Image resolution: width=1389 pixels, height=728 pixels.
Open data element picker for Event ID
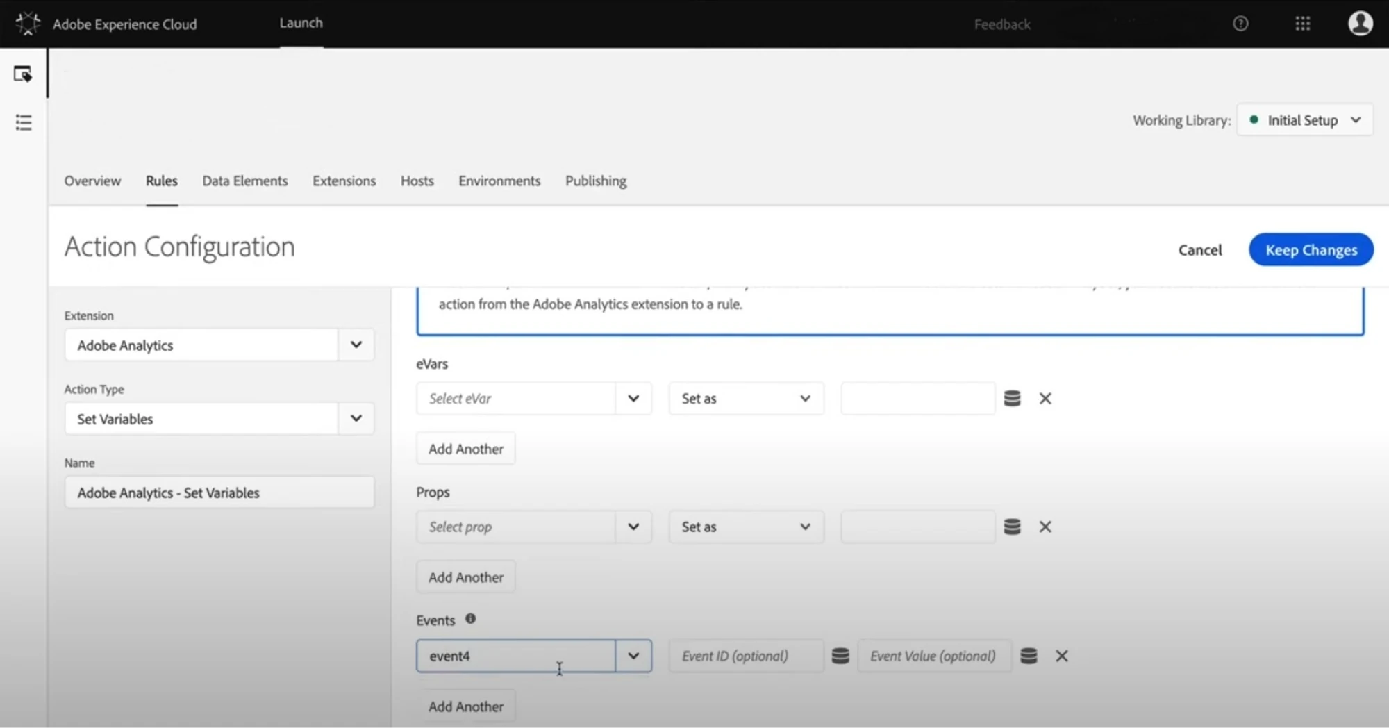[x=840, y=656]
